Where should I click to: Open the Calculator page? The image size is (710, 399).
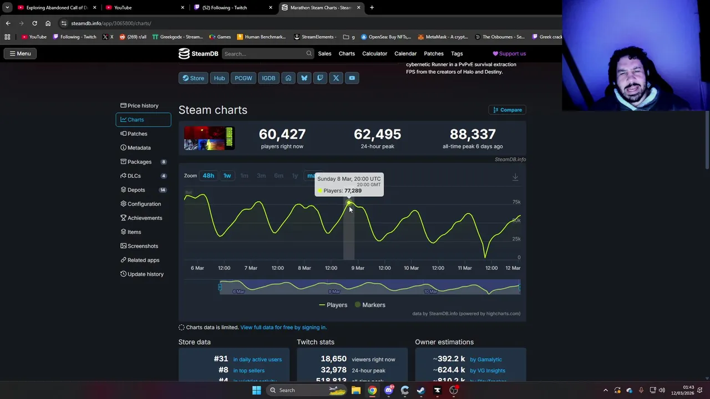tap(374, 54)
